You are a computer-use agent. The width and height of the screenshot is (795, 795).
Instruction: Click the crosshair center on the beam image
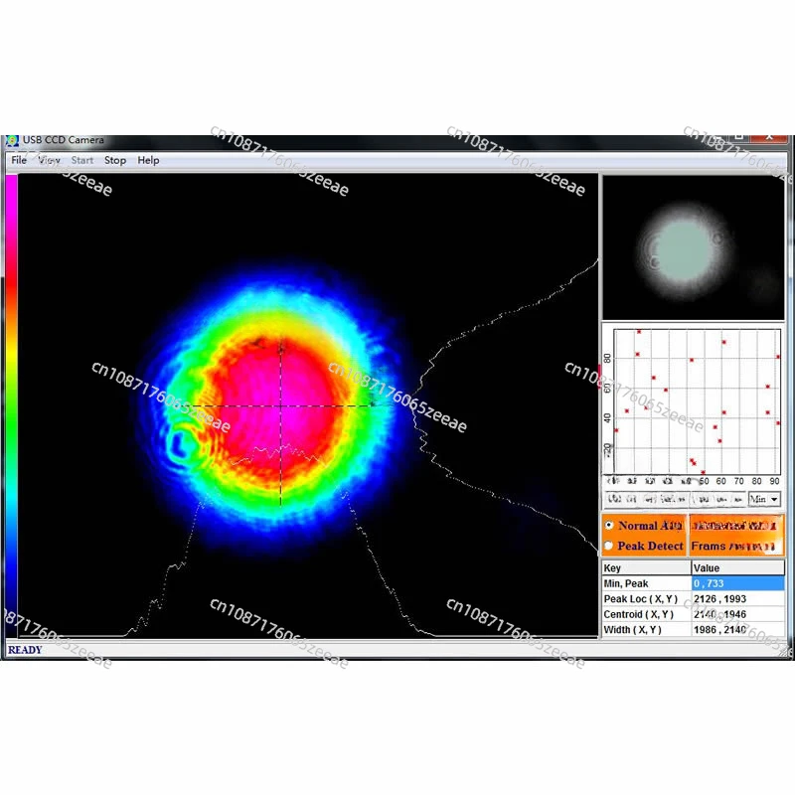point(280,405)
